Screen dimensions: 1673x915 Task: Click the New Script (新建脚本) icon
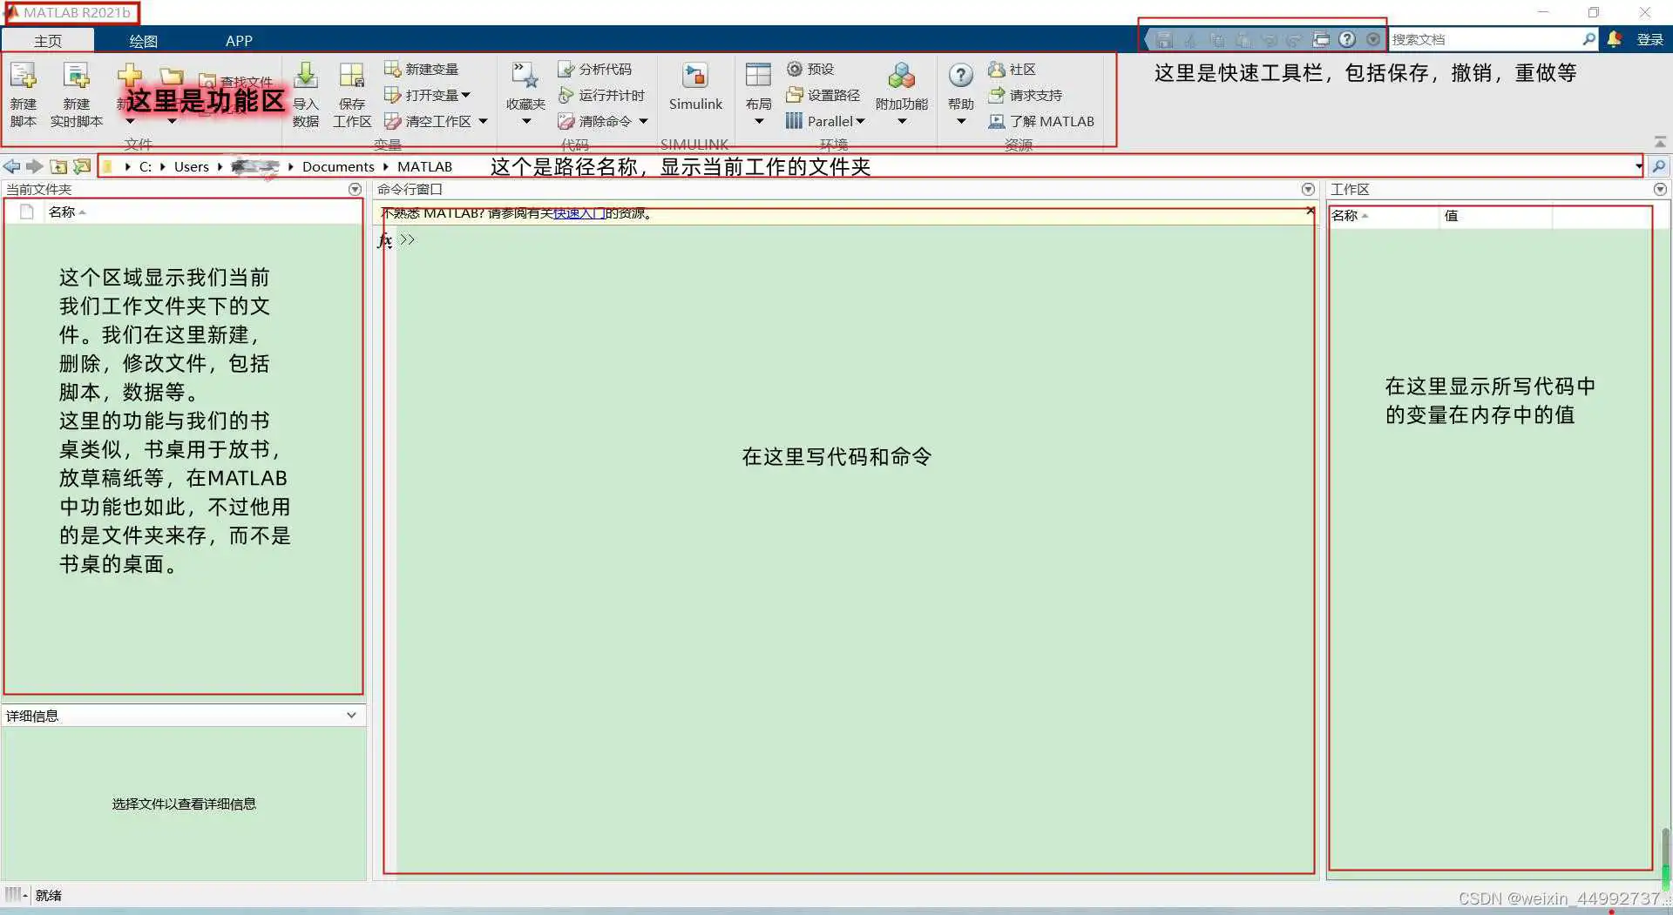pyautogui.click(x=24, y=77)
